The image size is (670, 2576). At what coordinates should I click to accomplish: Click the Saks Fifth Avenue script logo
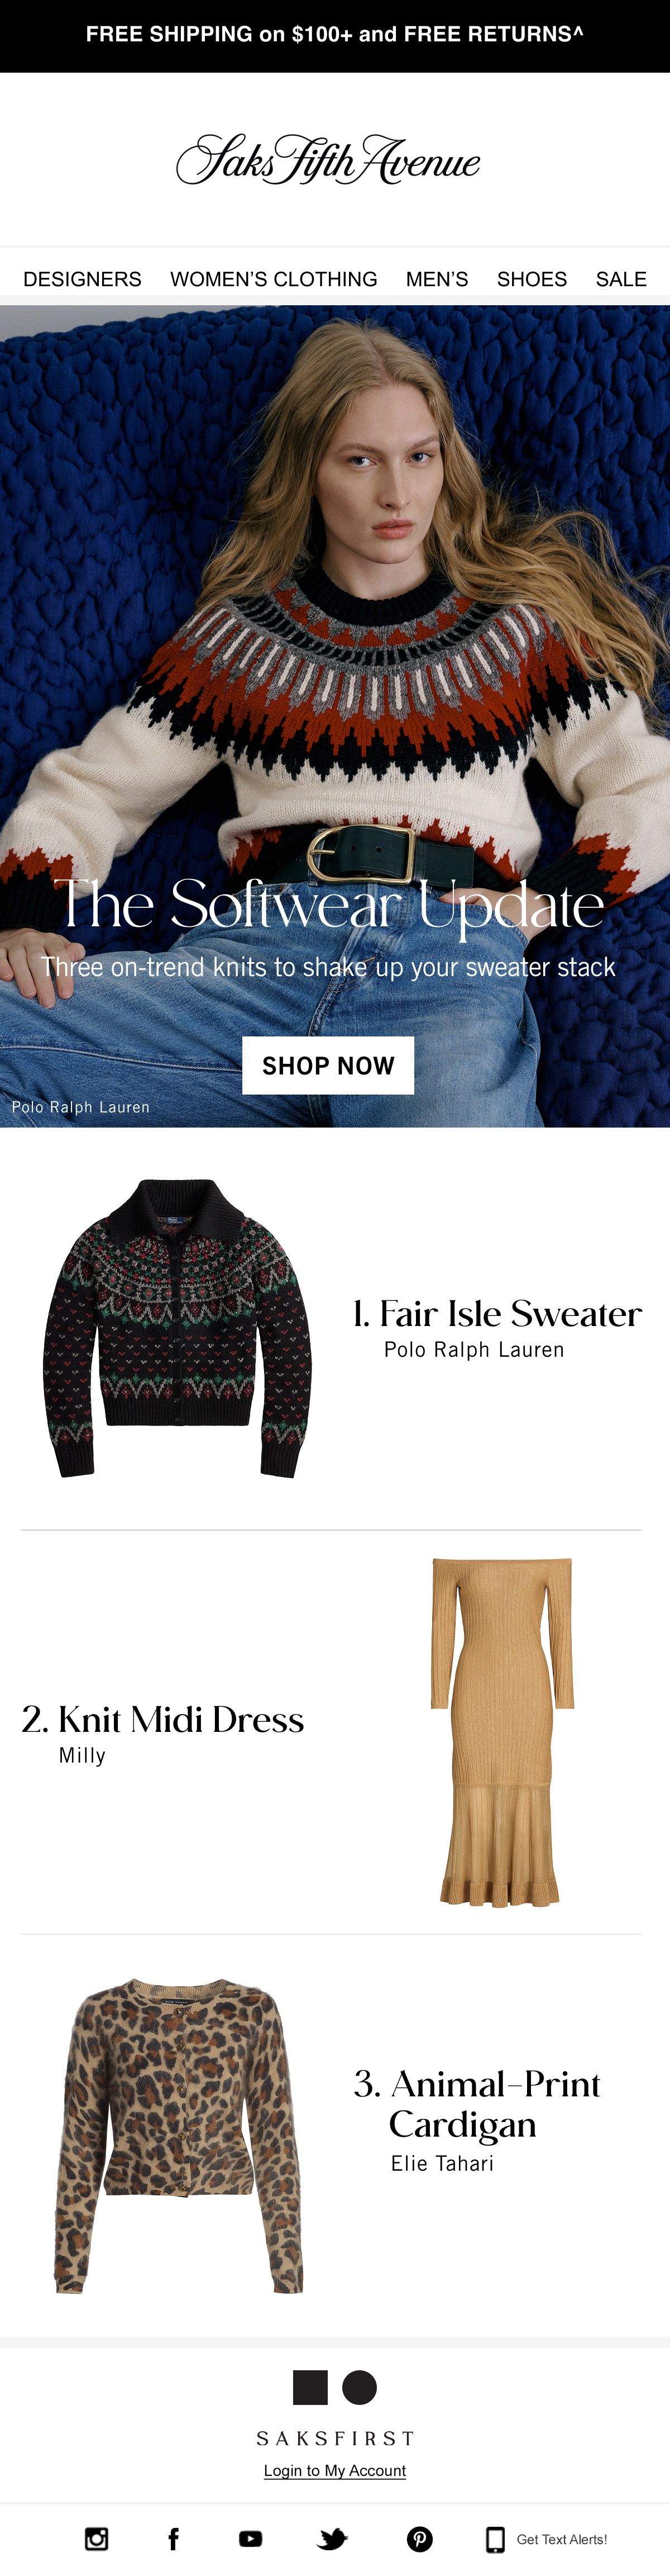coord(328,160)
